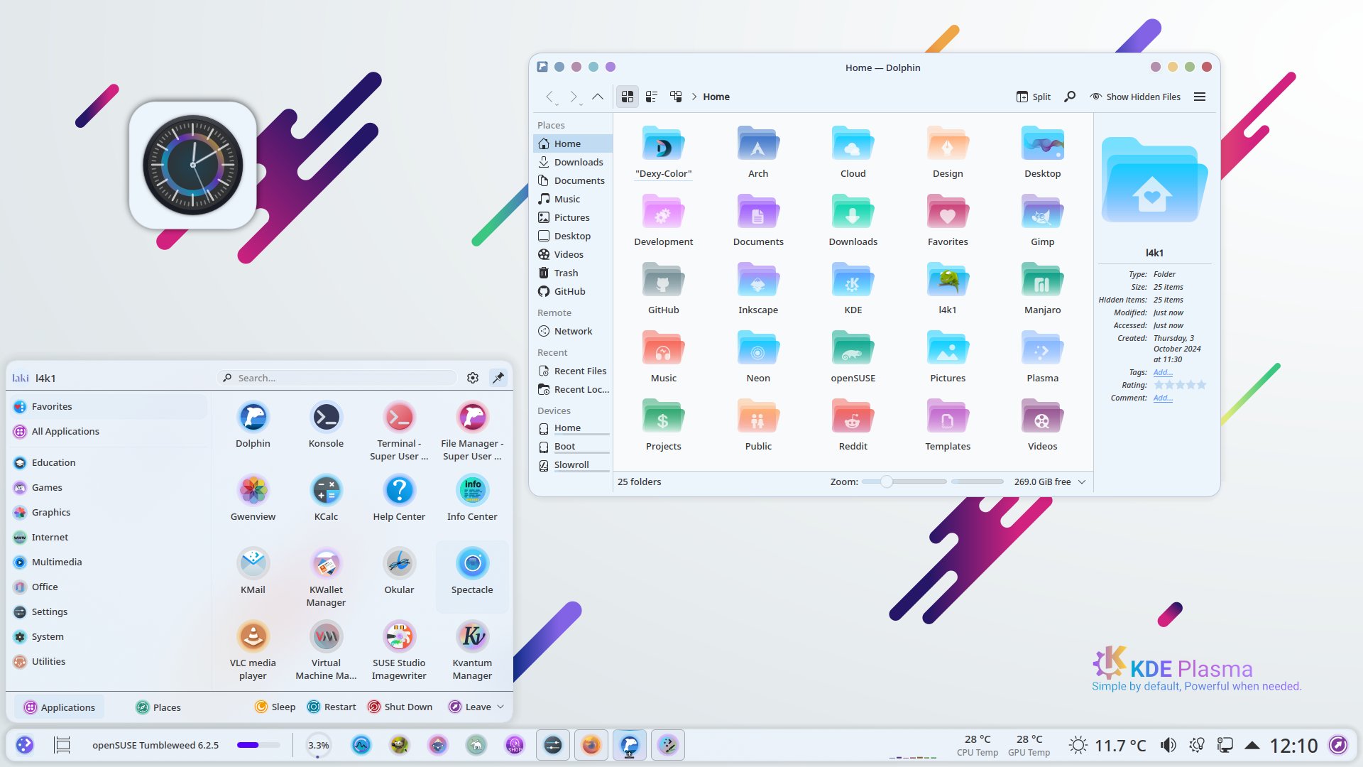
Task: Click the Dolphin search magnifier icon
Action: 1070,97
